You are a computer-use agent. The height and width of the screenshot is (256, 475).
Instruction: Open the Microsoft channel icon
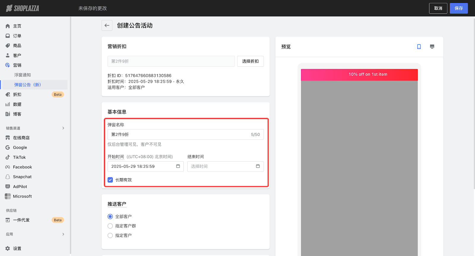[8, 196]
